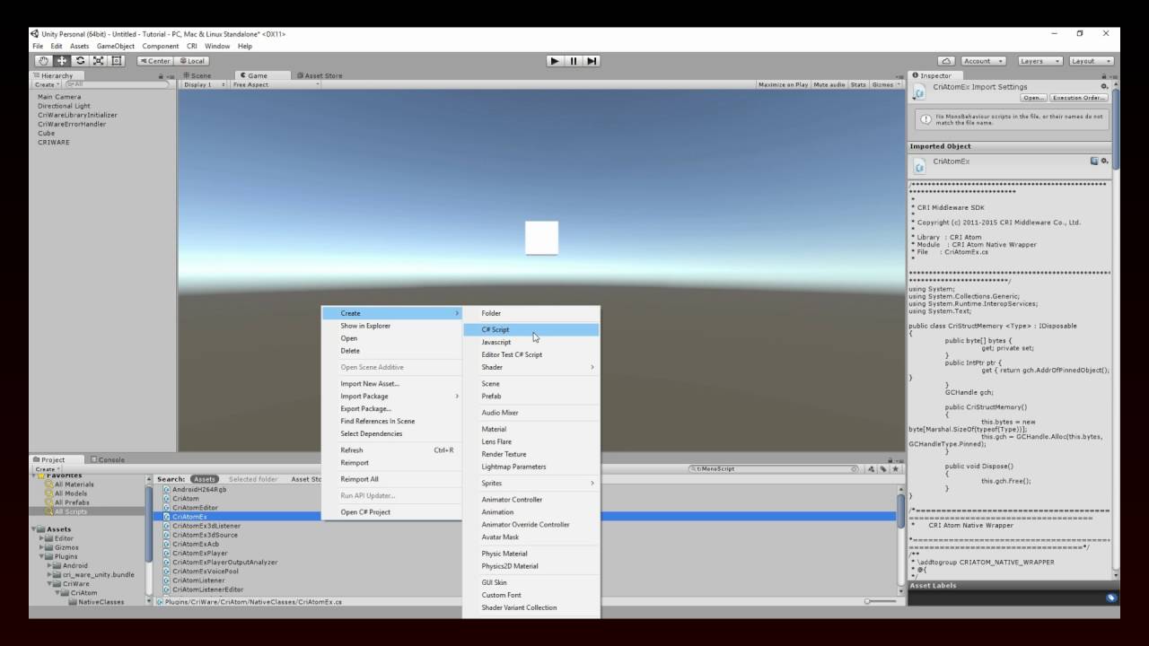Select the Rect transform tool
Viewport: 1149px width, 646px height.
[117, 61]
